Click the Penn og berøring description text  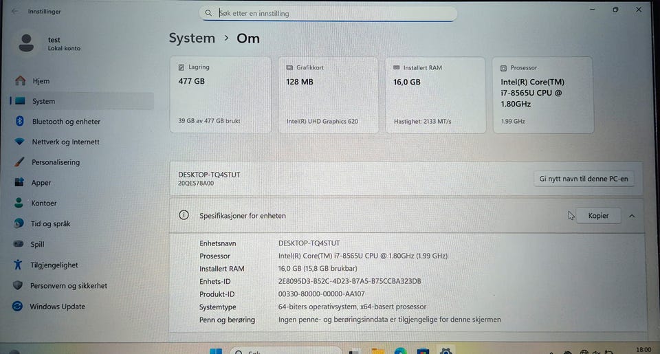coord(389,319)
